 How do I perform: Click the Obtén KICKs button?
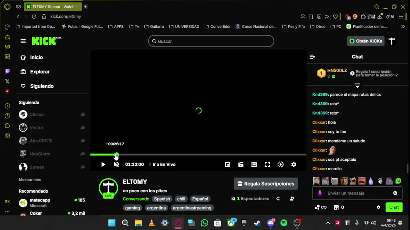(366, 41)
